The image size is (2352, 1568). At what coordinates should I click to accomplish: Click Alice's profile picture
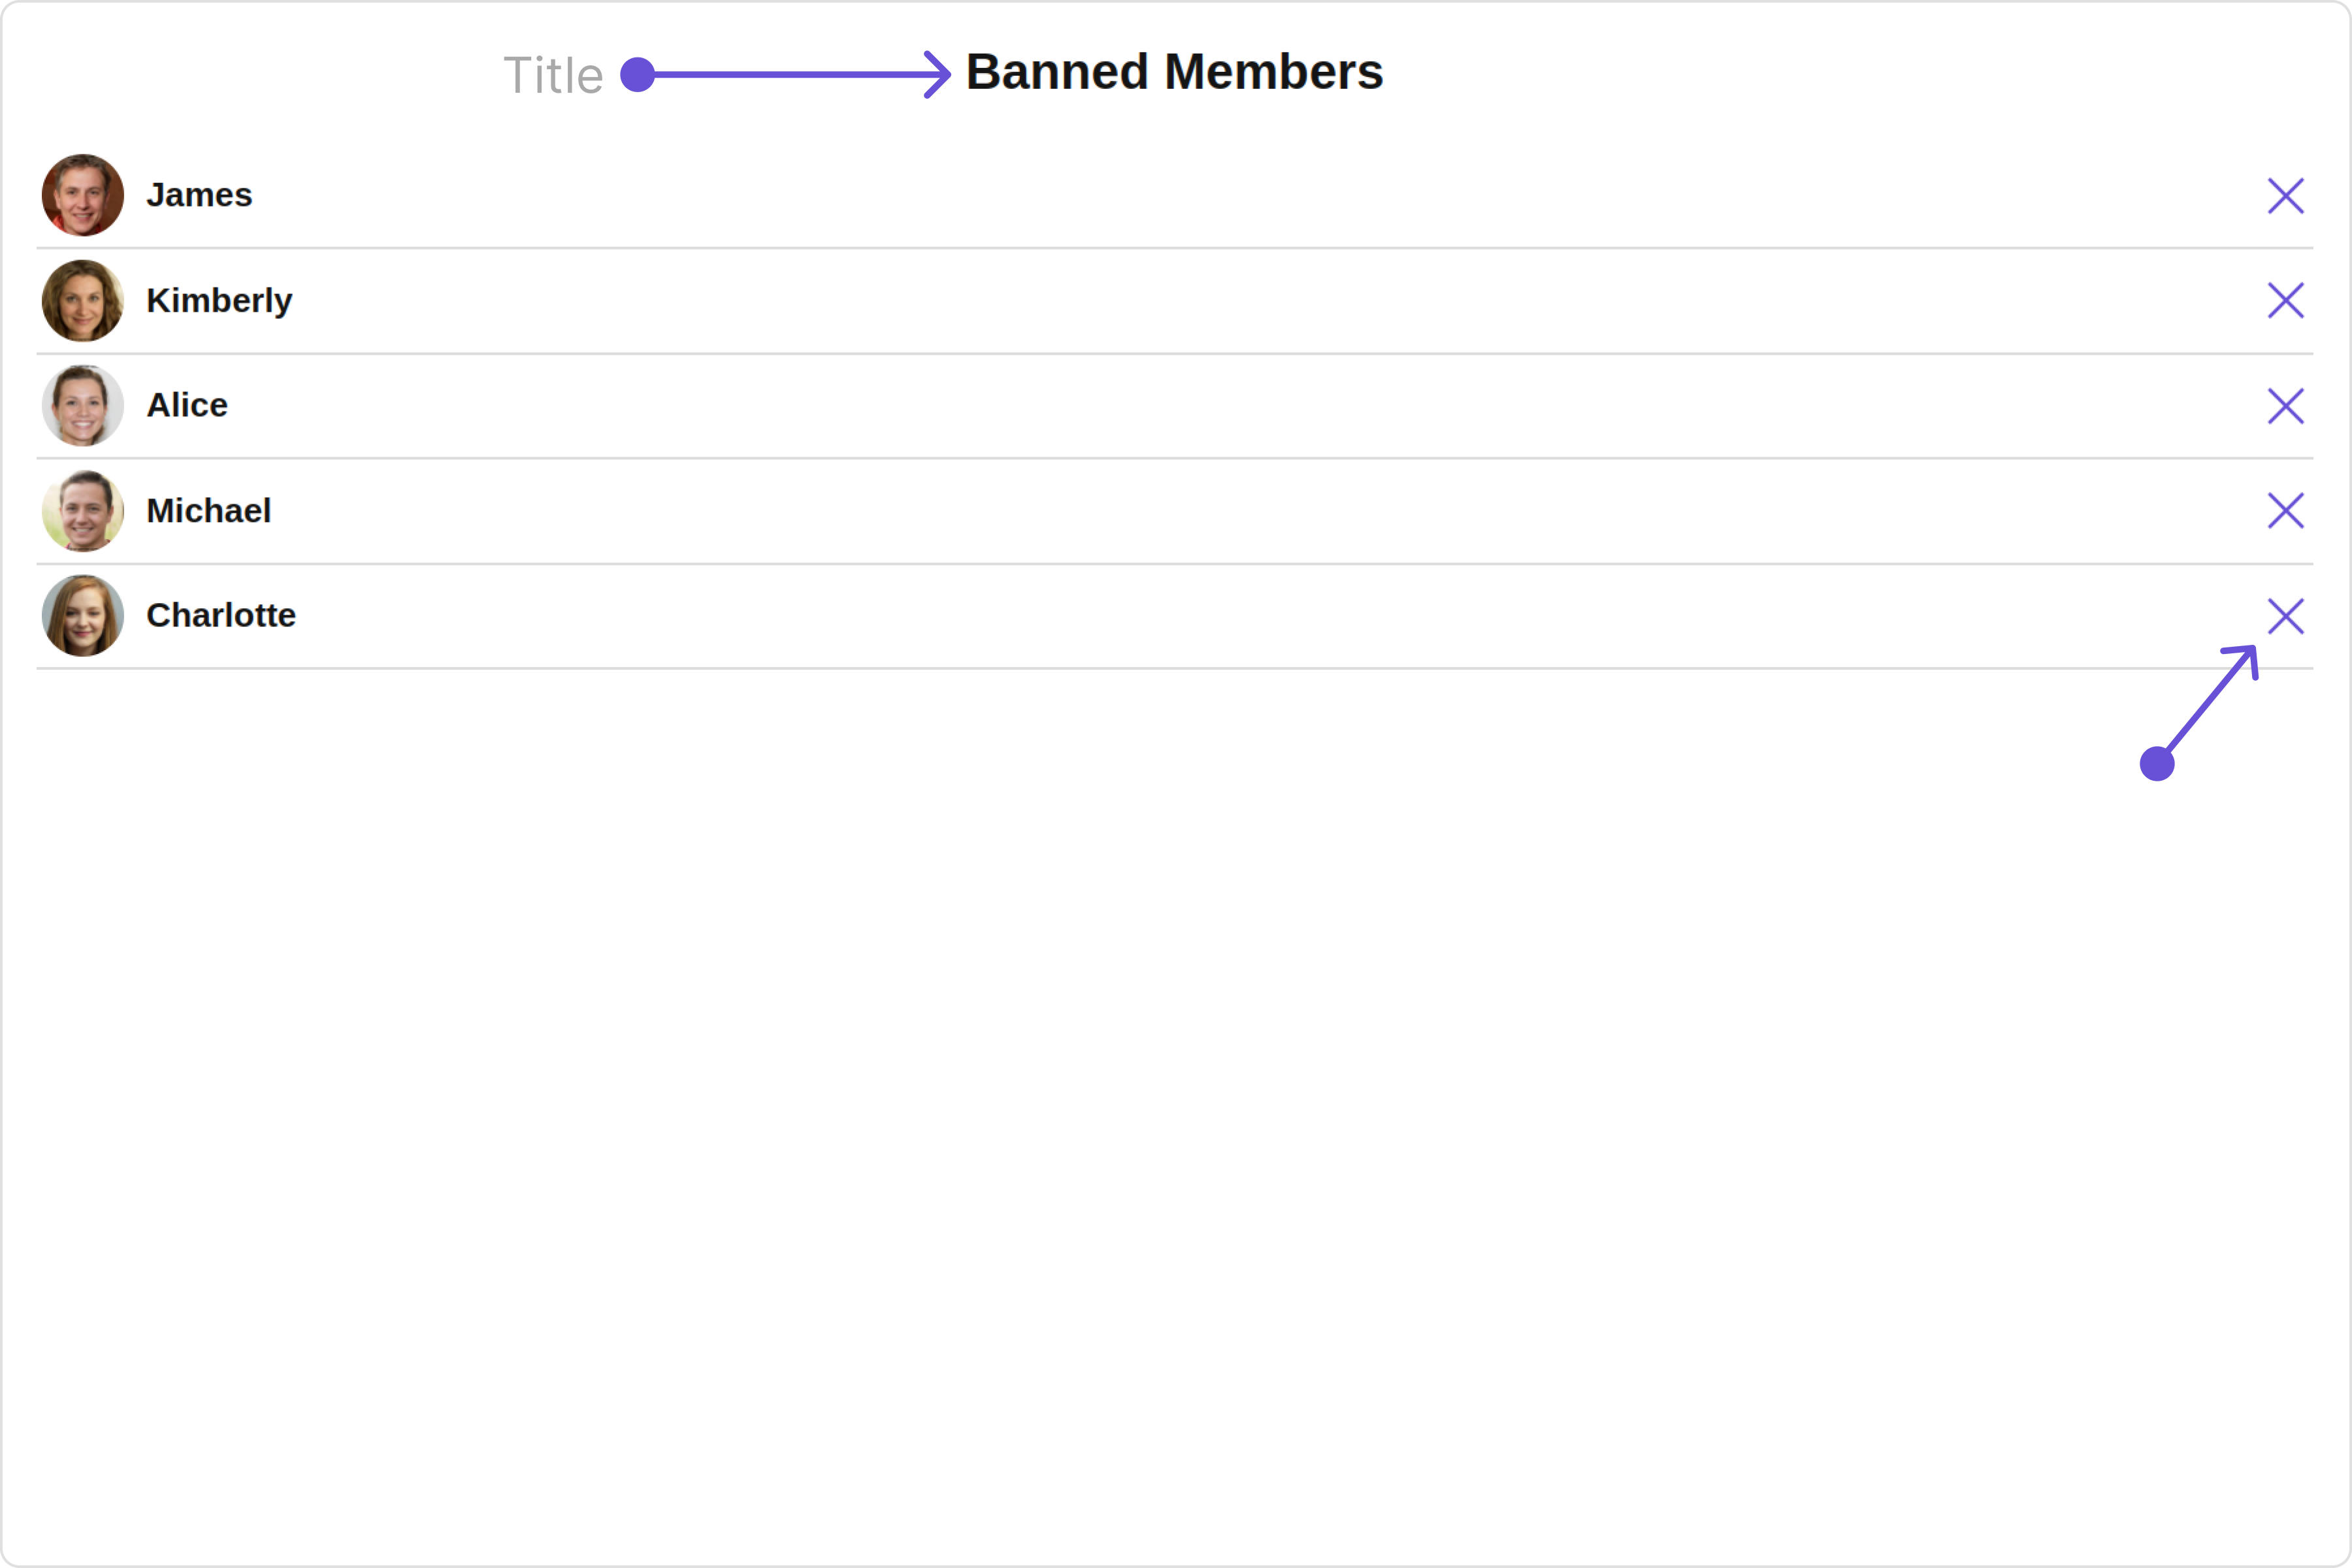pos(83,405)
